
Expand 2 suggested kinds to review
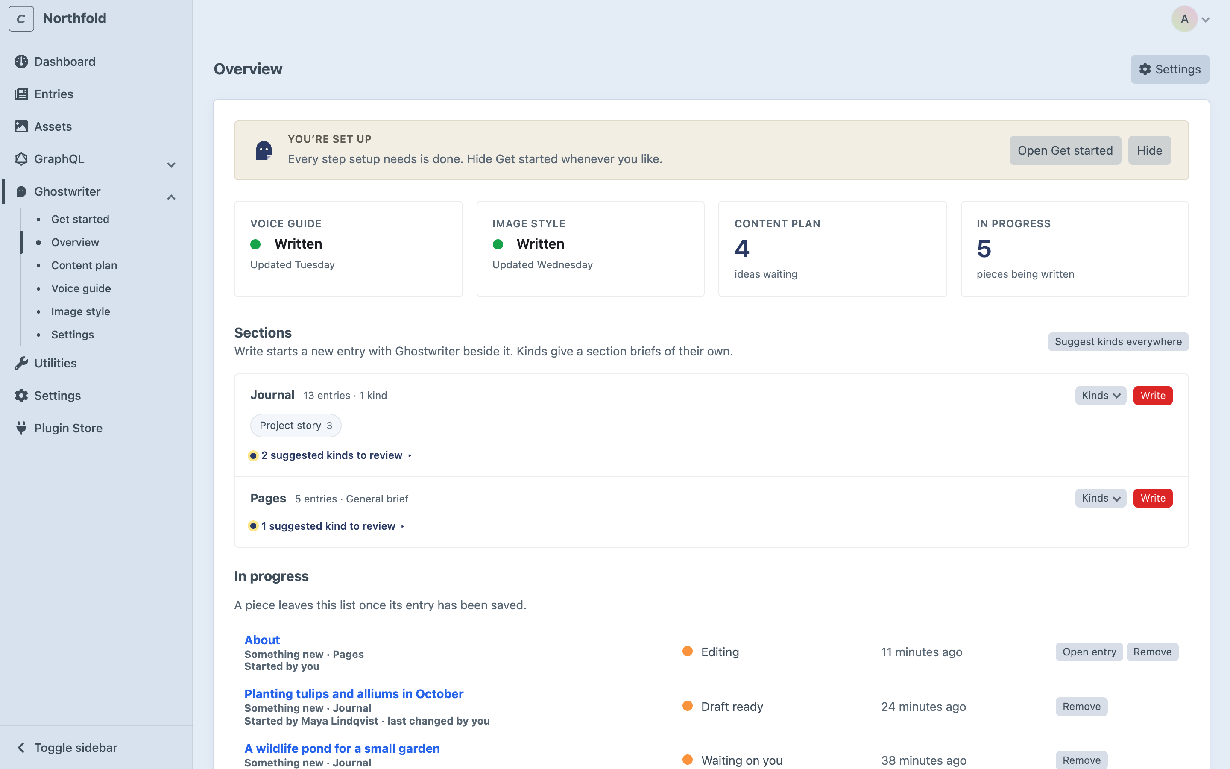coord(331,455)
